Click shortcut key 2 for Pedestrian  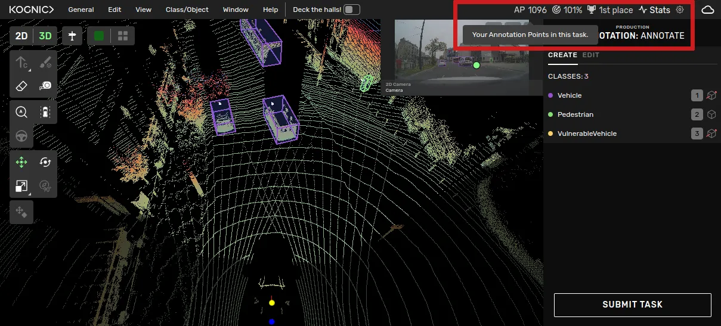pos(697,114)
